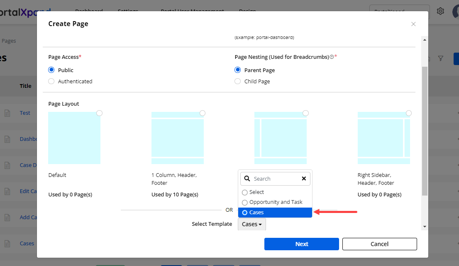Clear the template search with X icon
The height and width of the screenshot is (266, 459).
click(304, 179)
